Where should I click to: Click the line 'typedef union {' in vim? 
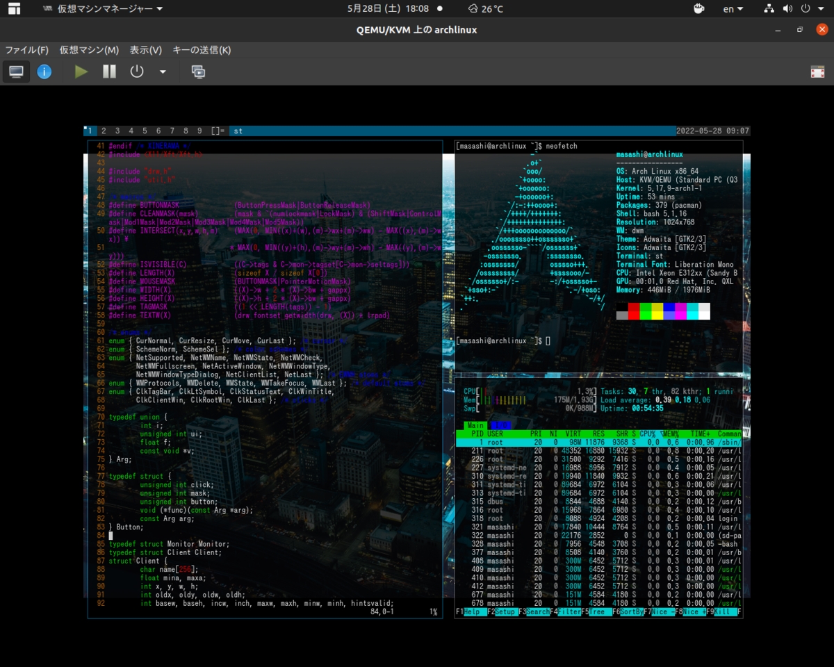click(x=138, y=417)
